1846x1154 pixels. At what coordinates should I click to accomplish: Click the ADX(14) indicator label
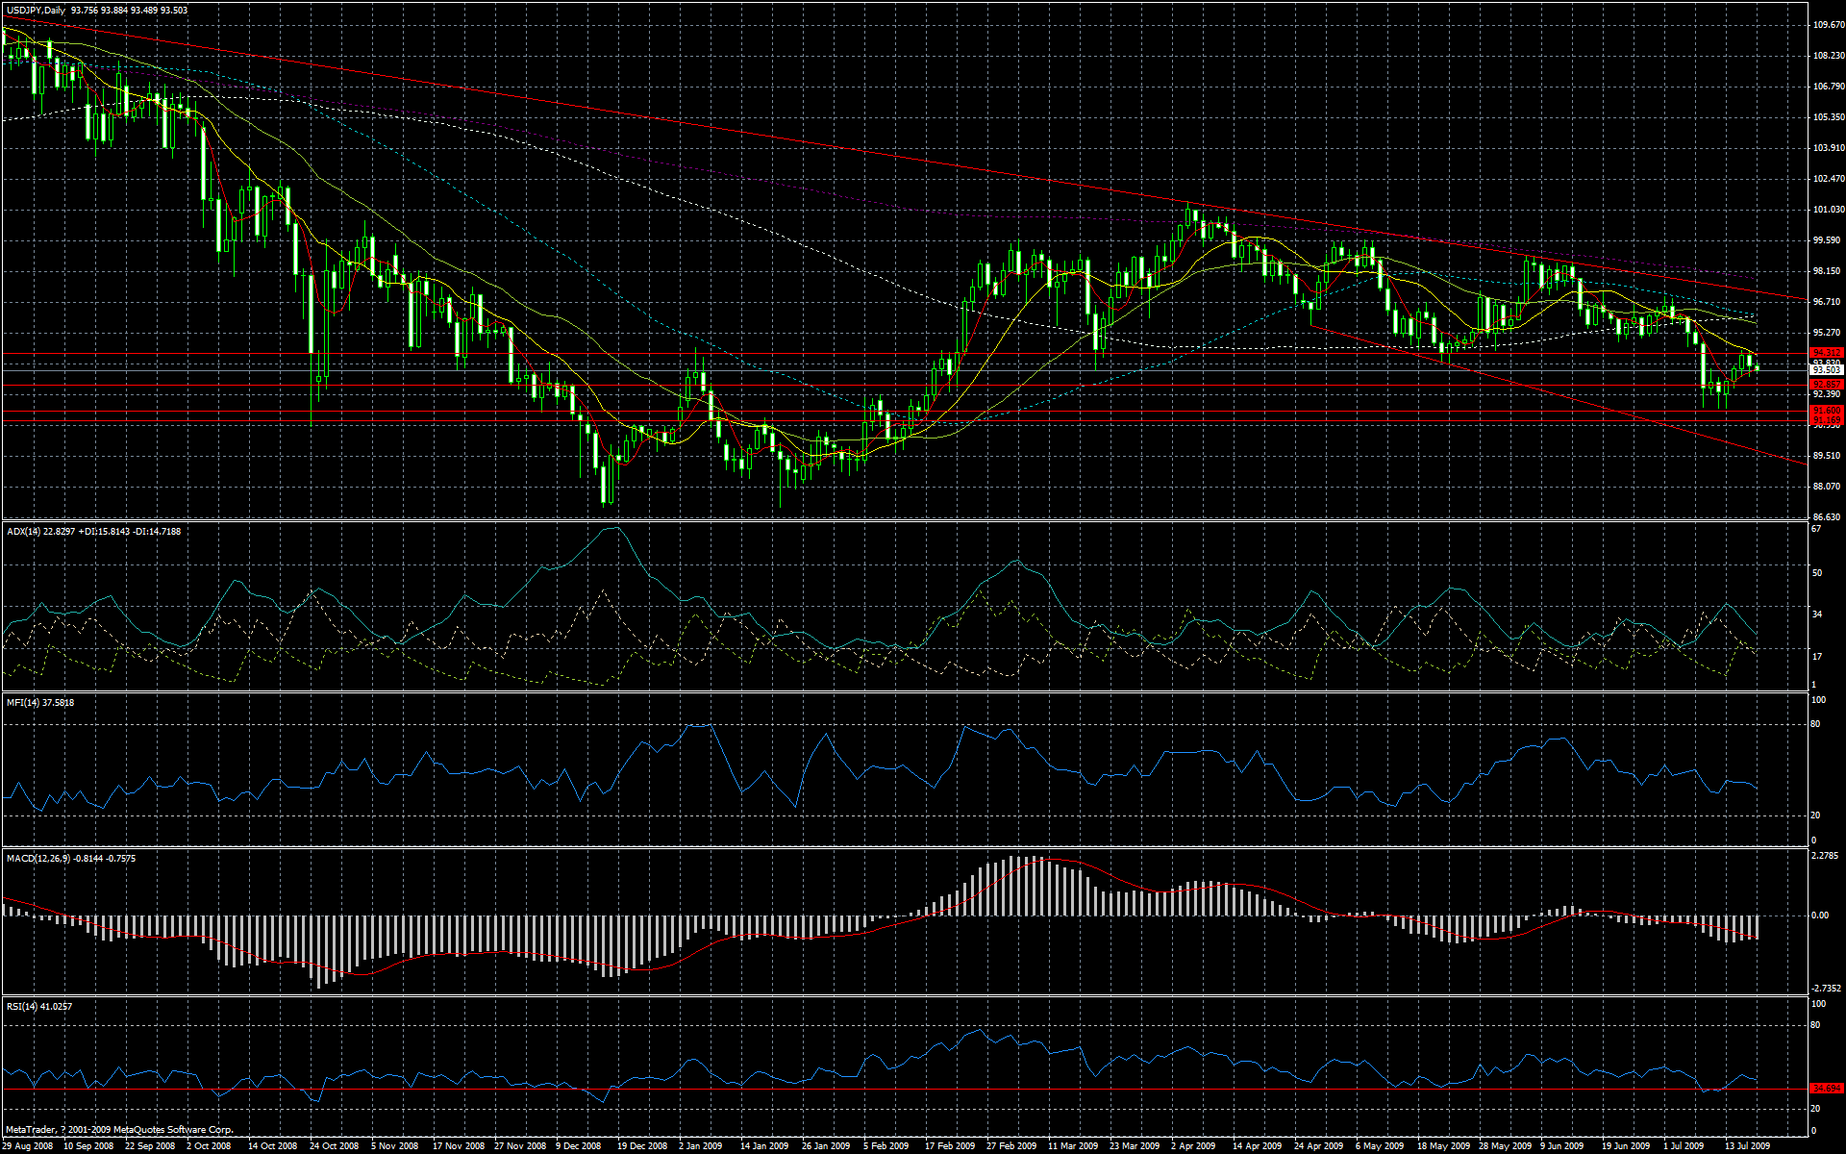click(x=24, y=532)
